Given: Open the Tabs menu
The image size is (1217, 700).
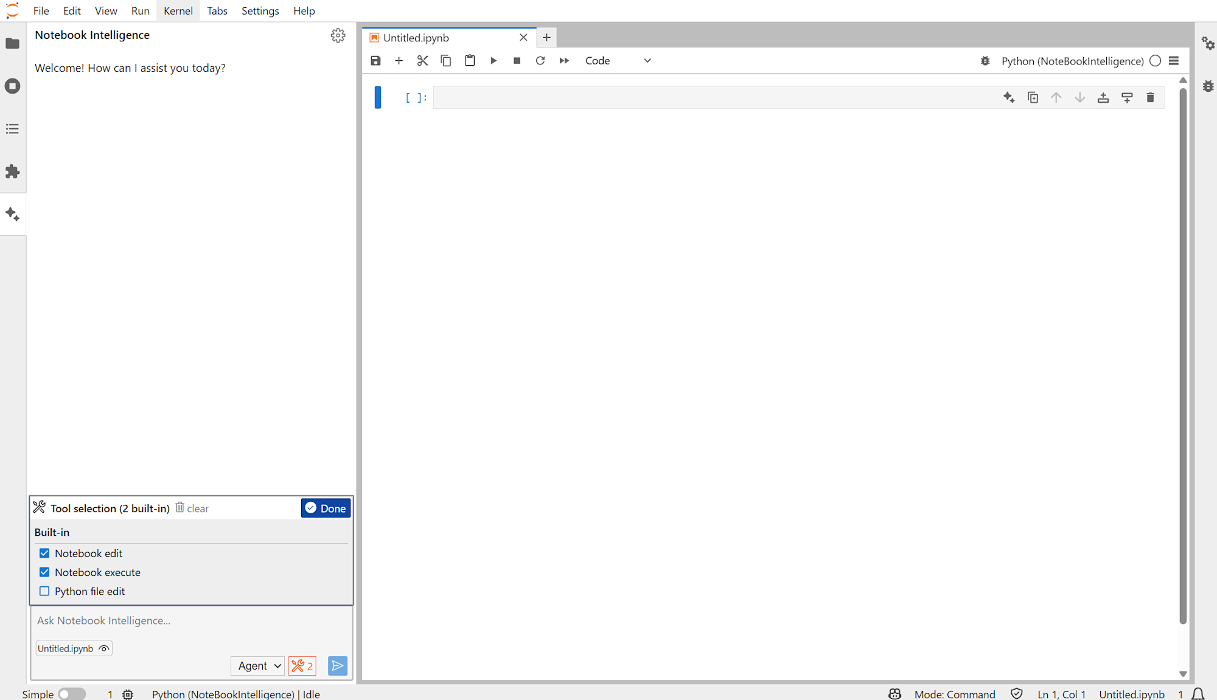Looking at the screenshot, I should click(x=217, y=11).
